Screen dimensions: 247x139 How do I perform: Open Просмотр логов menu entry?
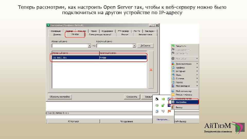(x=185, y=99)
